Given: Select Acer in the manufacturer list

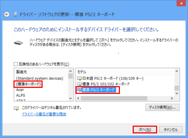Looking at the screenshot, I should (20, 90).
